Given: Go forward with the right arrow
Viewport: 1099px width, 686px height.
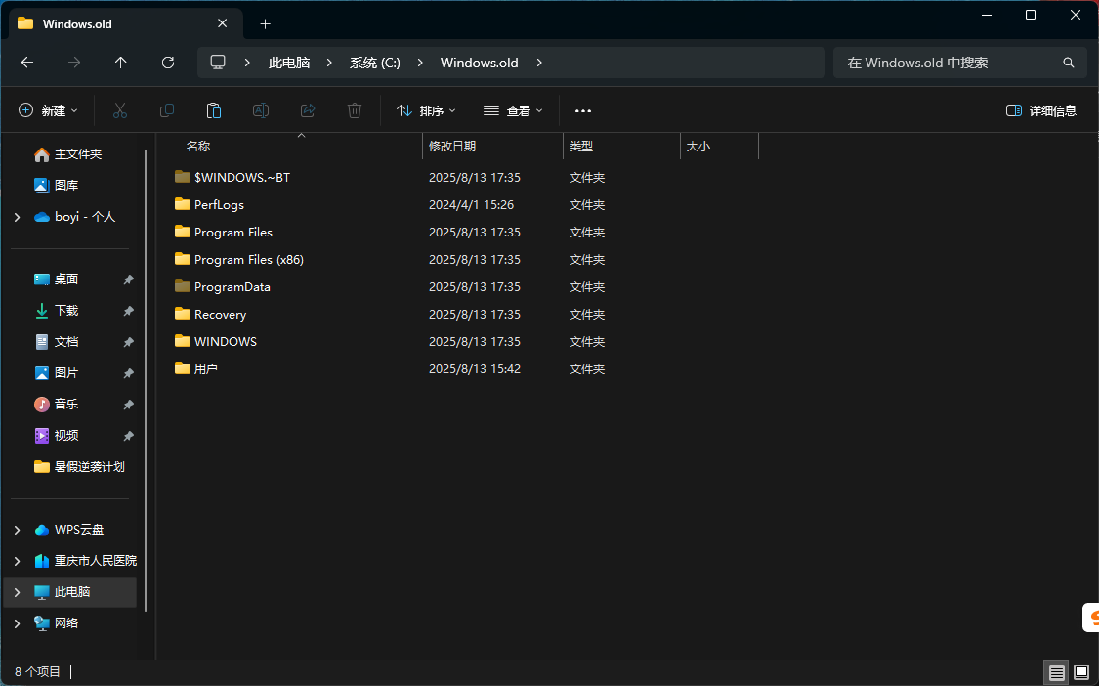Looking at the screenshot, I should tap(74, 63).
